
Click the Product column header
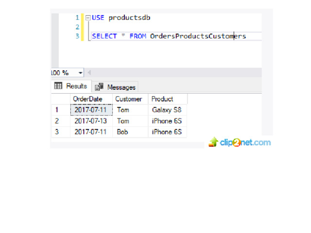[x=162, y=99]
